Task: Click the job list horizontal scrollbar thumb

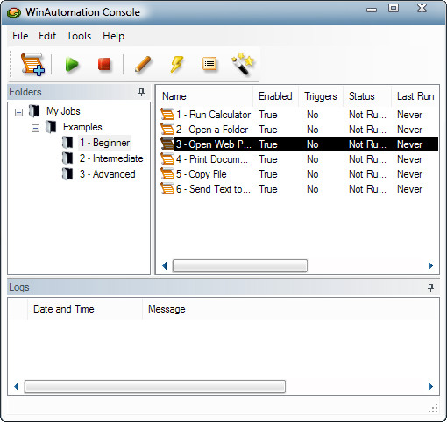Action: point(240,266)
